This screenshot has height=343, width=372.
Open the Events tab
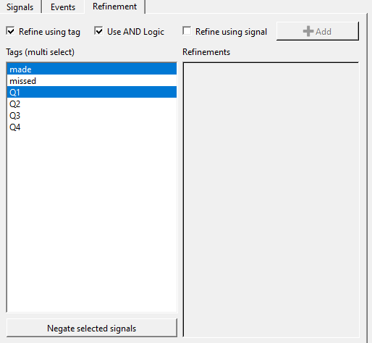click(x=63, y=7)
